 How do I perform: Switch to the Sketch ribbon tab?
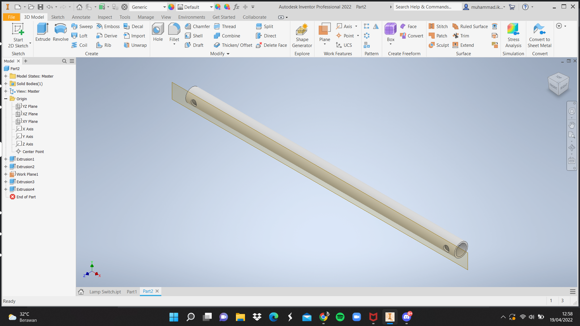(x=58, y=17)
